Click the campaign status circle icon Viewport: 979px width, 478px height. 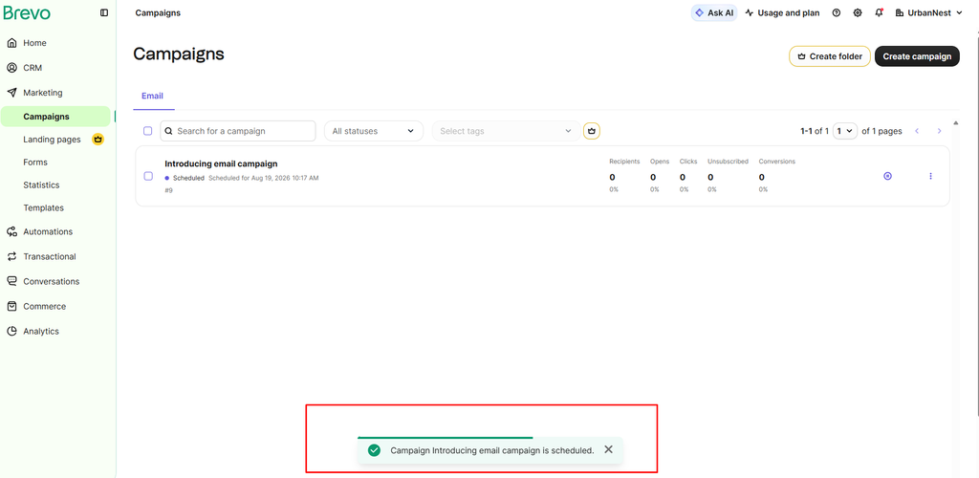click(887, 176)
